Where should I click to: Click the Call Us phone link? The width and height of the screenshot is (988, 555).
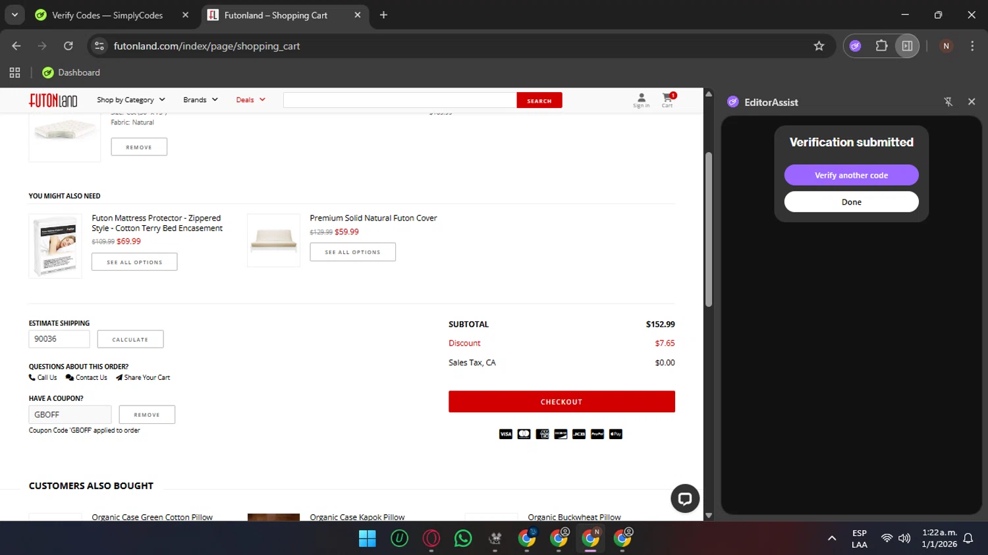(43, 377)
